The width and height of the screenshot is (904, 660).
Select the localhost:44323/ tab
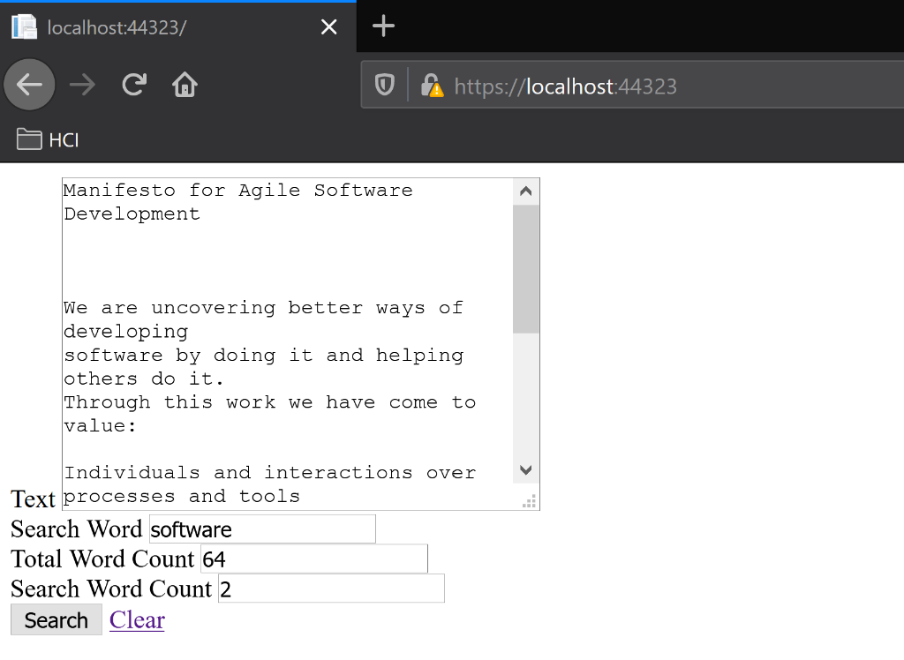[x=178, y=27]
